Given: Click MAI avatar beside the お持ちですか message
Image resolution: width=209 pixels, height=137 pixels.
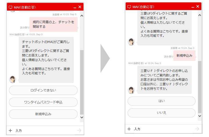Looking at the screenshot, I should (131, 90).
